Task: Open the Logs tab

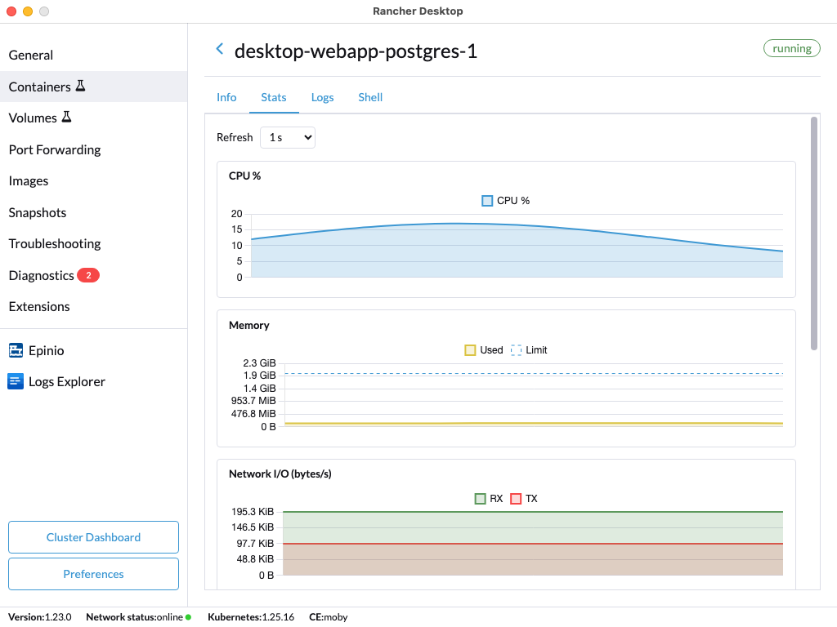Action: (322, 97)
